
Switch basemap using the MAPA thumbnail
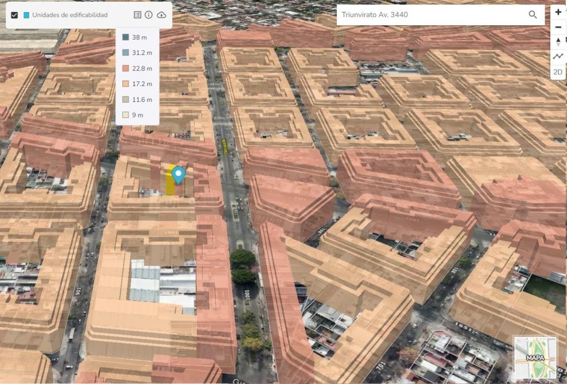click(x=535, y=358)
